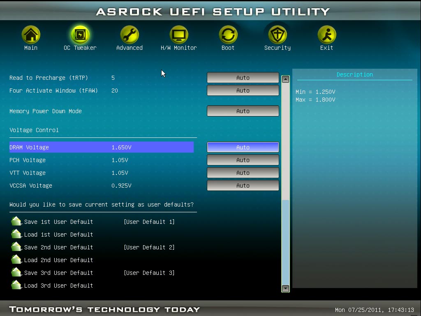Switch to the OC Tweaker tab label
421x316 pixels.
[x=80, y=48]
